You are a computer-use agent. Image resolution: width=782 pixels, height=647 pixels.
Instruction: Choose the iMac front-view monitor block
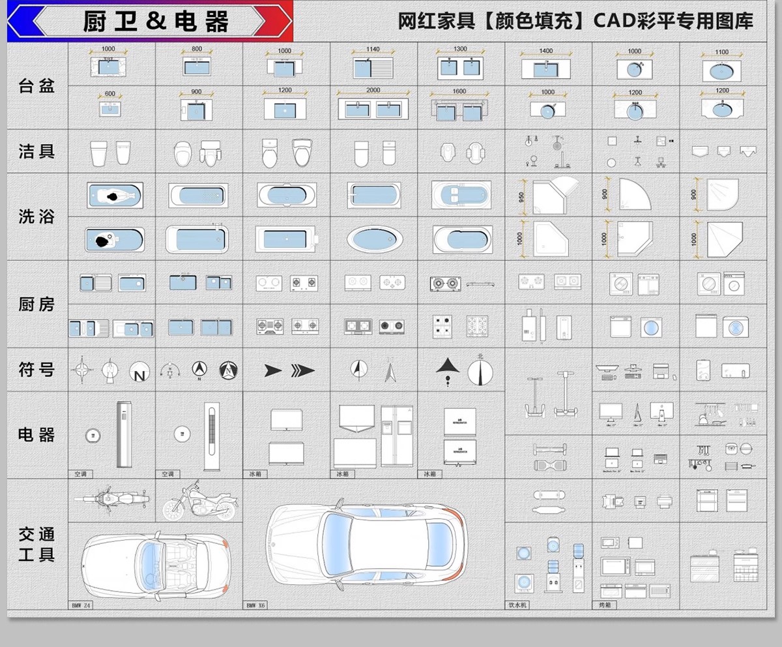611,414
